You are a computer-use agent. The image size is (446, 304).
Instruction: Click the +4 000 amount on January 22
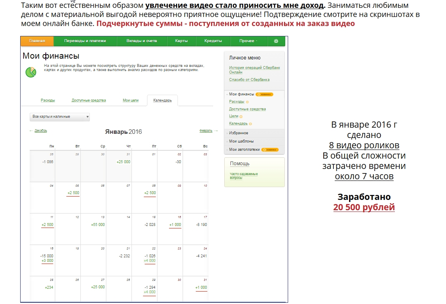(150, 261)
